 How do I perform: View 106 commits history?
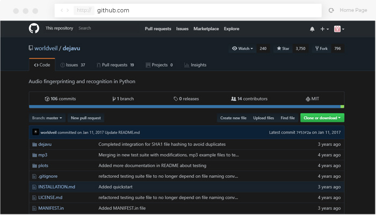point(60,99)
